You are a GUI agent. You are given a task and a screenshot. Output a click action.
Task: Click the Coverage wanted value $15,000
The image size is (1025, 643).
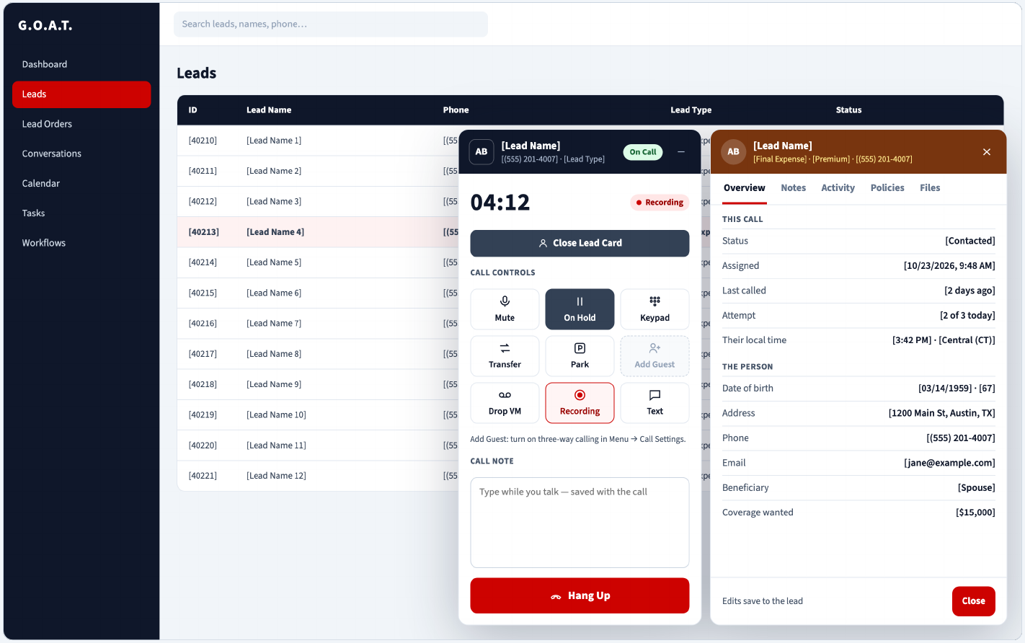(x=975, y=513)
